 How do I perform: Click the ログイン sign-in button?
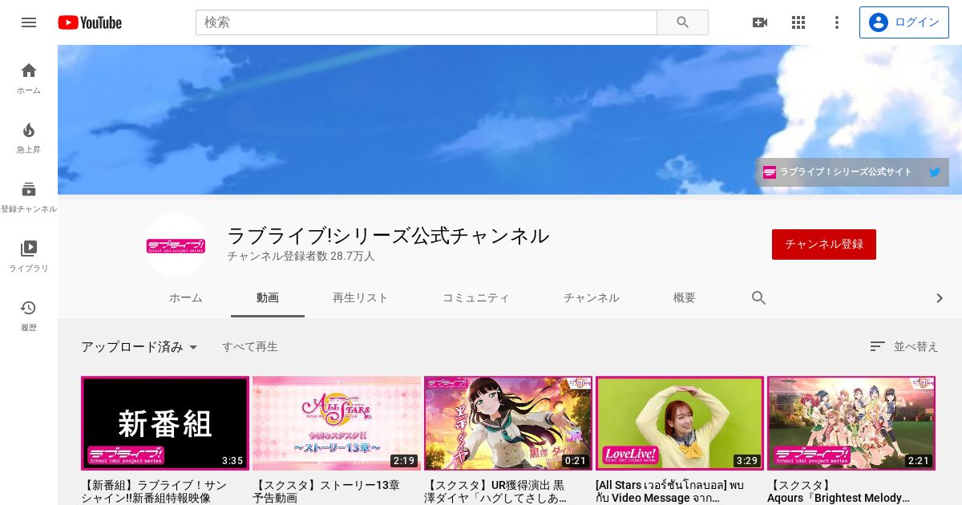point(904,22)
